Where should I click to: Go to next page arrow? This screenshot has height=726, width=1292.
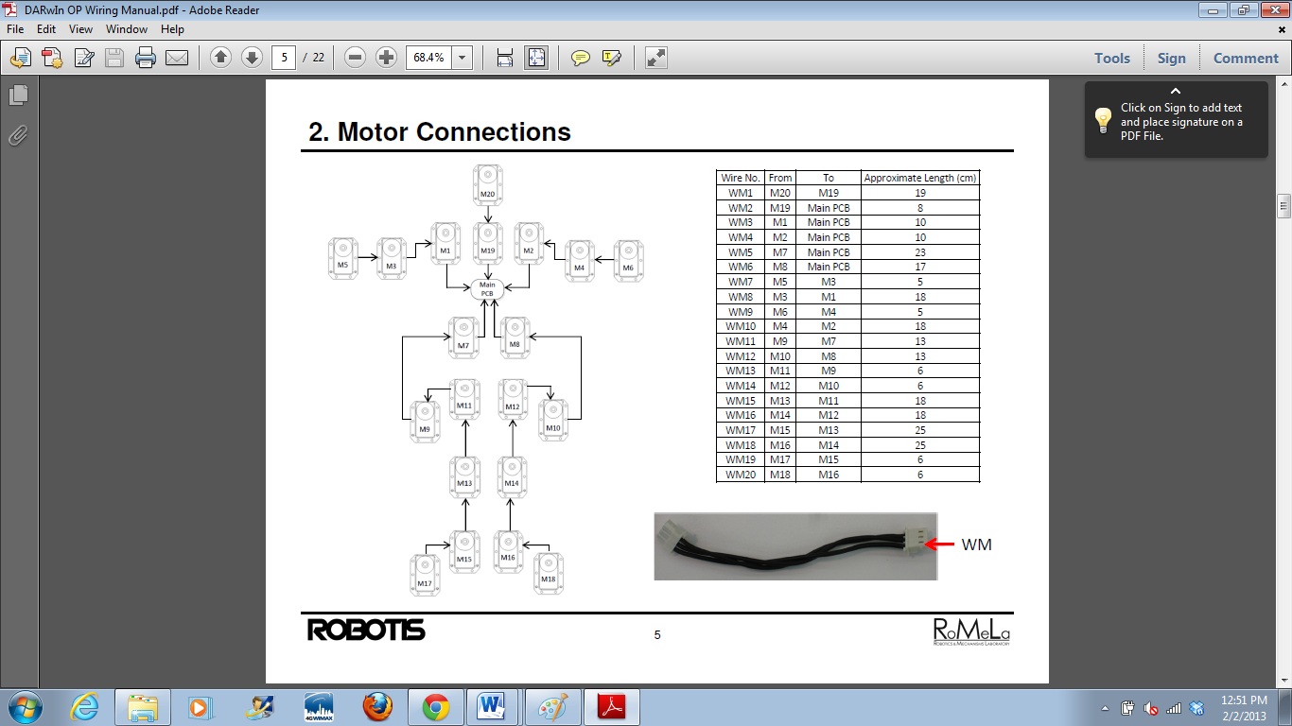pos(252,58)
